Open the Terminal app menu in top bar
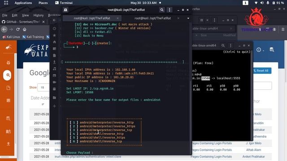Viewport: 287px width, 161px height. click(64, 3)
